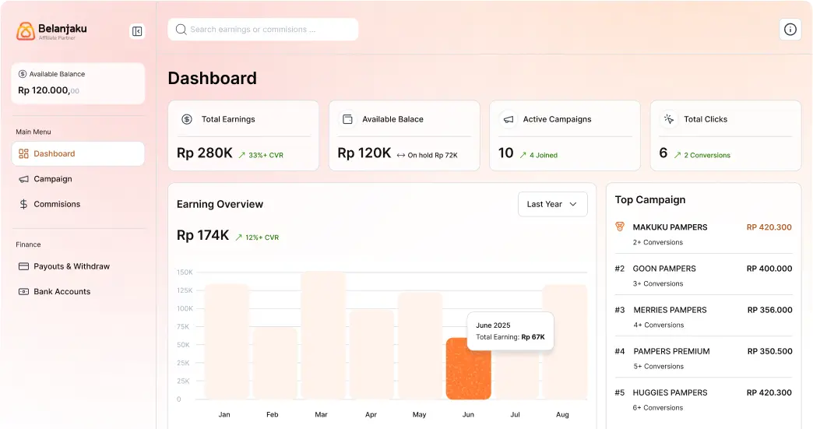Collapse the sidebar with the panel icon
The width and height of the screenshot is (813, 429).
137,32
